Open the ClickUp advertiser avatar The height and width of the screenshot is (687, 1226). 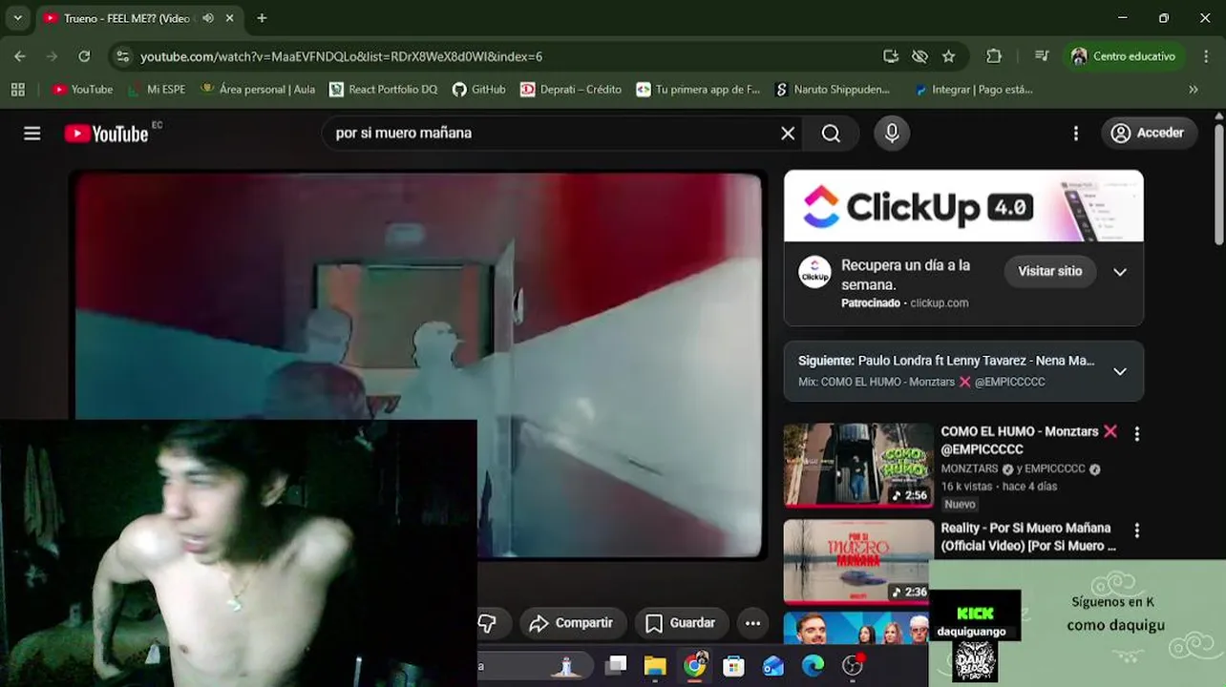click(814, 272)
